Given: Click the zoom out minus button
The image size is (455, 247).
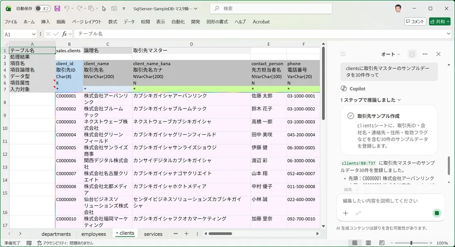Looking at the screenshot, I should coord(392,243).
